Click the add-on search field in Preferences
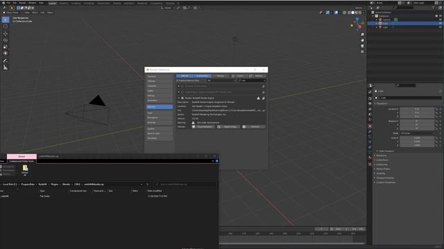444x249 pixels. 252,80
